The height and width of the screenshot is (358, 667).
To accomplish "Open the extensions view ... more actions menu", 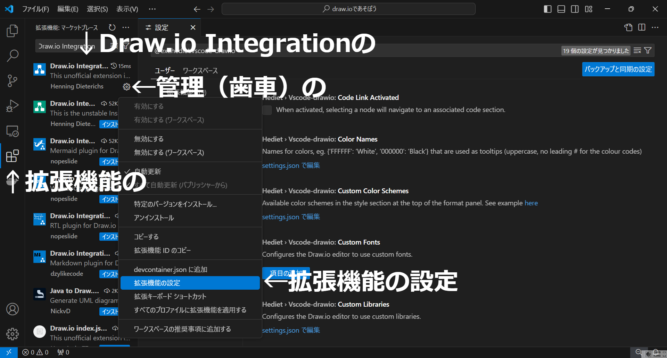I will tap(126, 27).
